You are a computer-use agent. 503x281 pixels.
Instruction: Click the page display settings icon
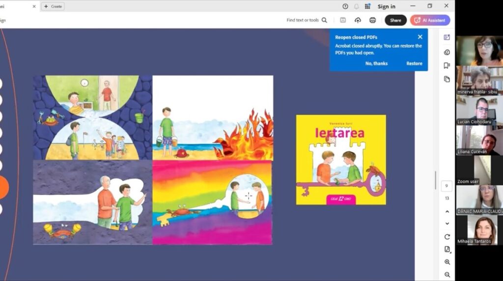(x=447, y=249)
